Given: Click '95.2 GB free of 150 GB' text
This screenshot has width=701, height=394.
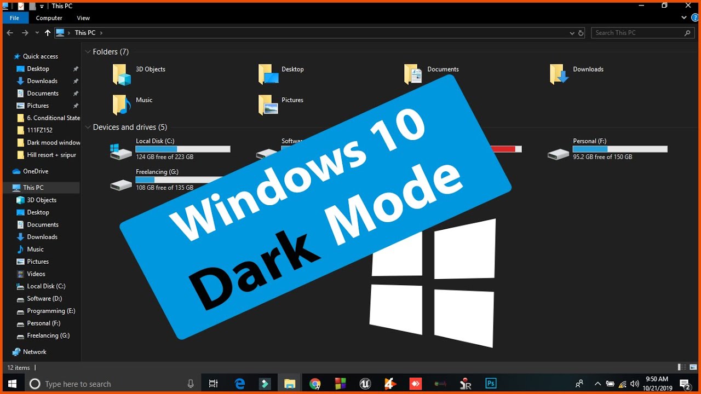Looking at the screenshot, I should 602,157.
